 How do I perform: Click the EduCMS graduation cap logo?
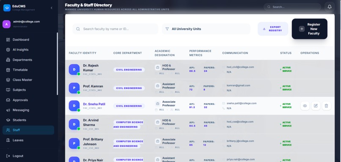coord(7,8)
